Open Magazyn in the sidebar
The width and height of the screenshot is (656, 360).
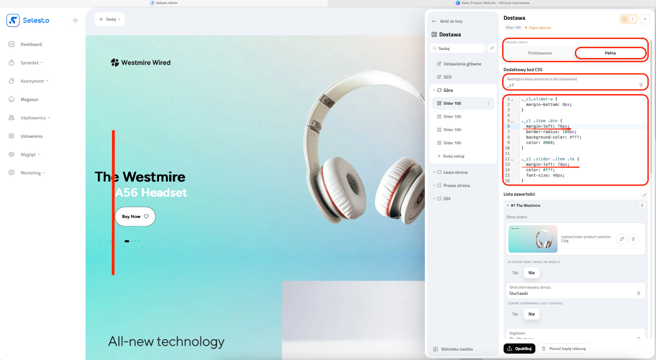click(29, 100)
